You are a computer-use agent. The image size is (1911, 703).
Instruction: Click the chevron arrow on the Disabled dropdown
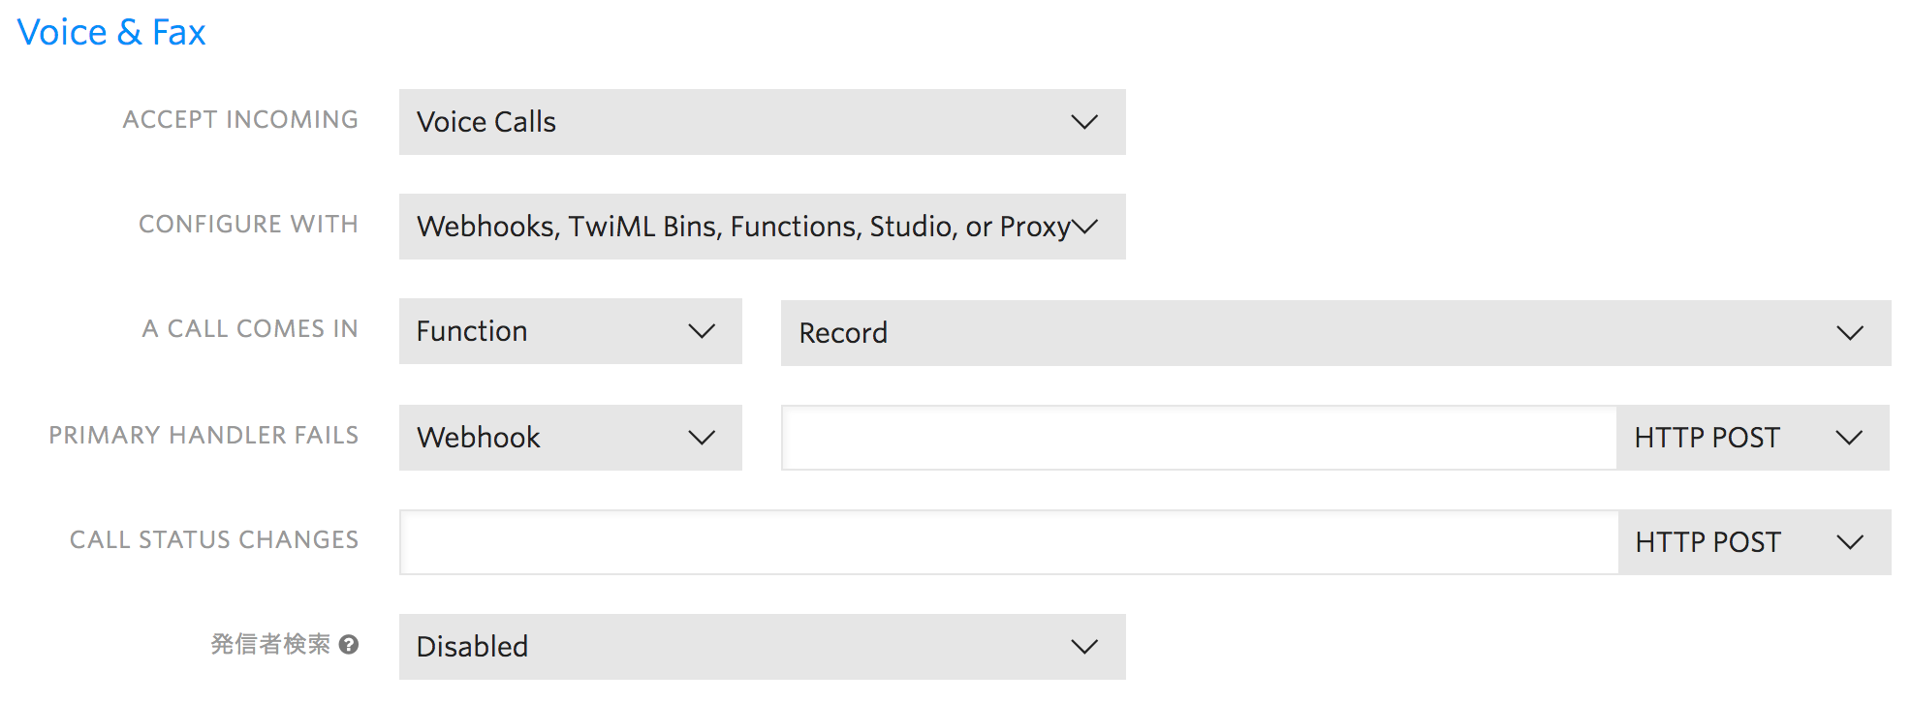1084,647
